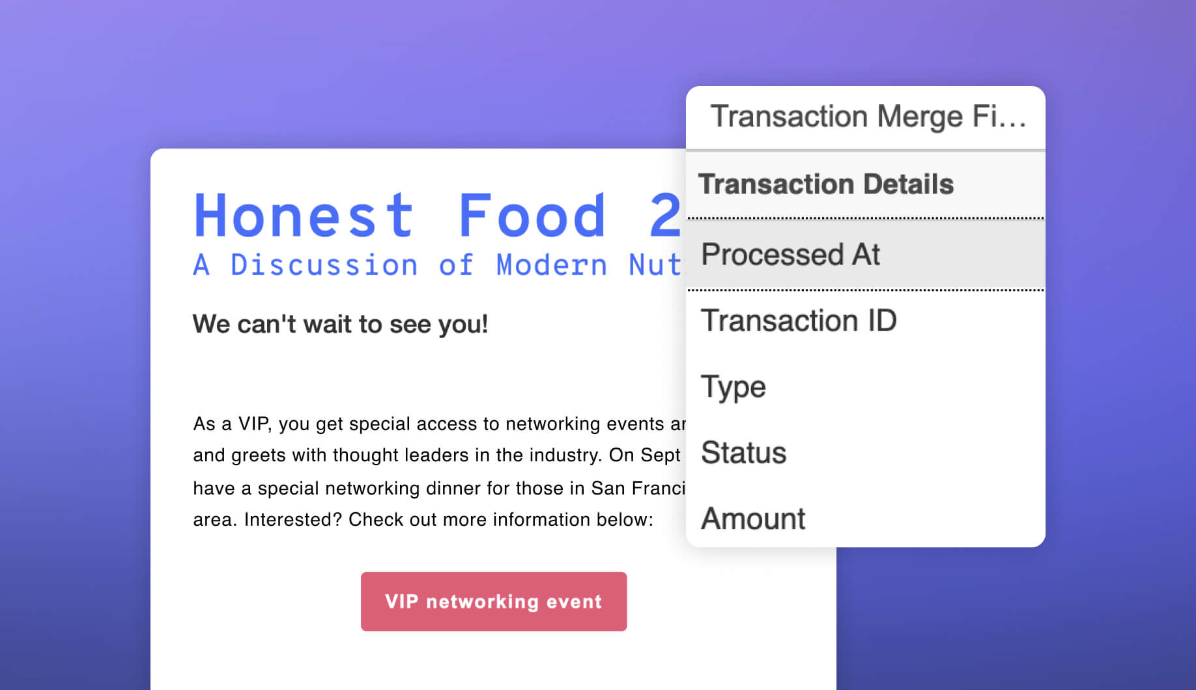Select the highlighted Processed At entry

791,254
